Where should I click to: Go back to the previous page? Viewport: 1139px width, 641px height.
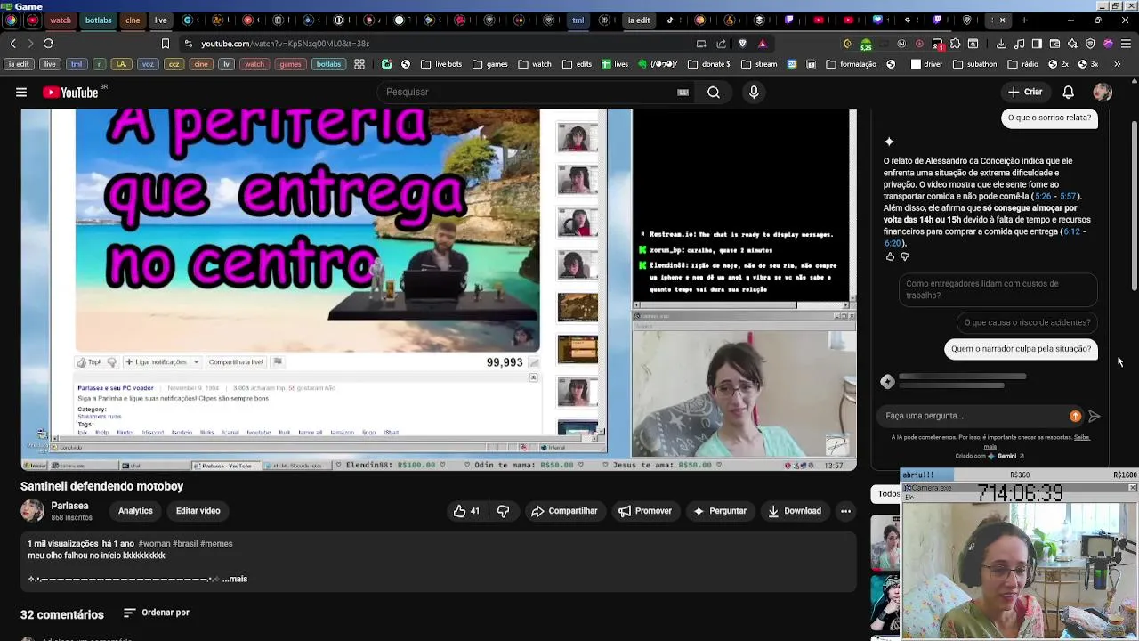tap(12, 43)
